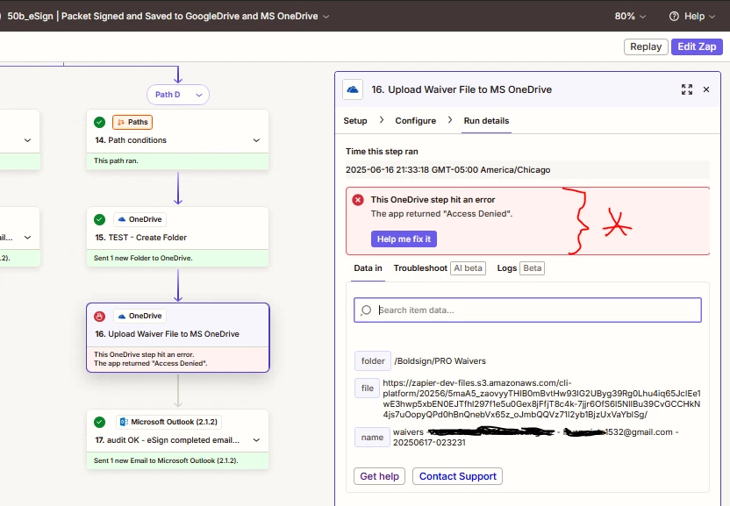
Task: Click the red error icon in alert box
Action: point(358,200)
